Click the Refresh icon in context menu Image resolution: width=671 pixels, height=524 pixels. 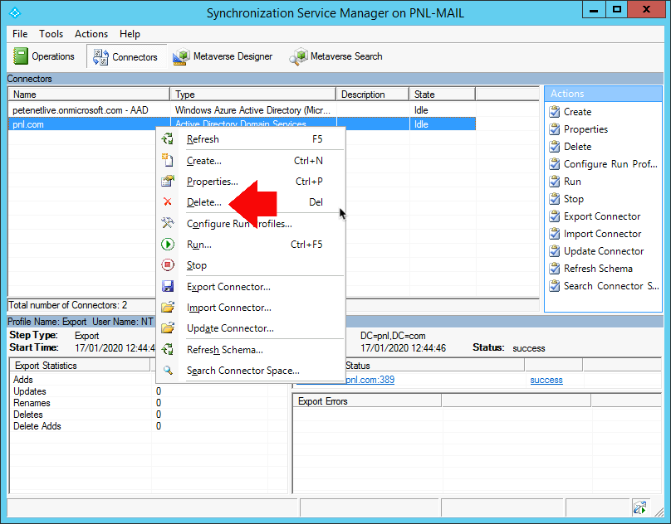pos(167,138)
